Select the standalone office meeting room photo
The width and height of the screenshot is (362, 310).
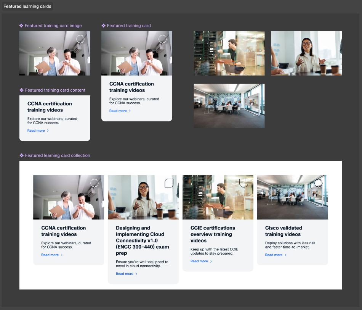click(x=229, y=106)
